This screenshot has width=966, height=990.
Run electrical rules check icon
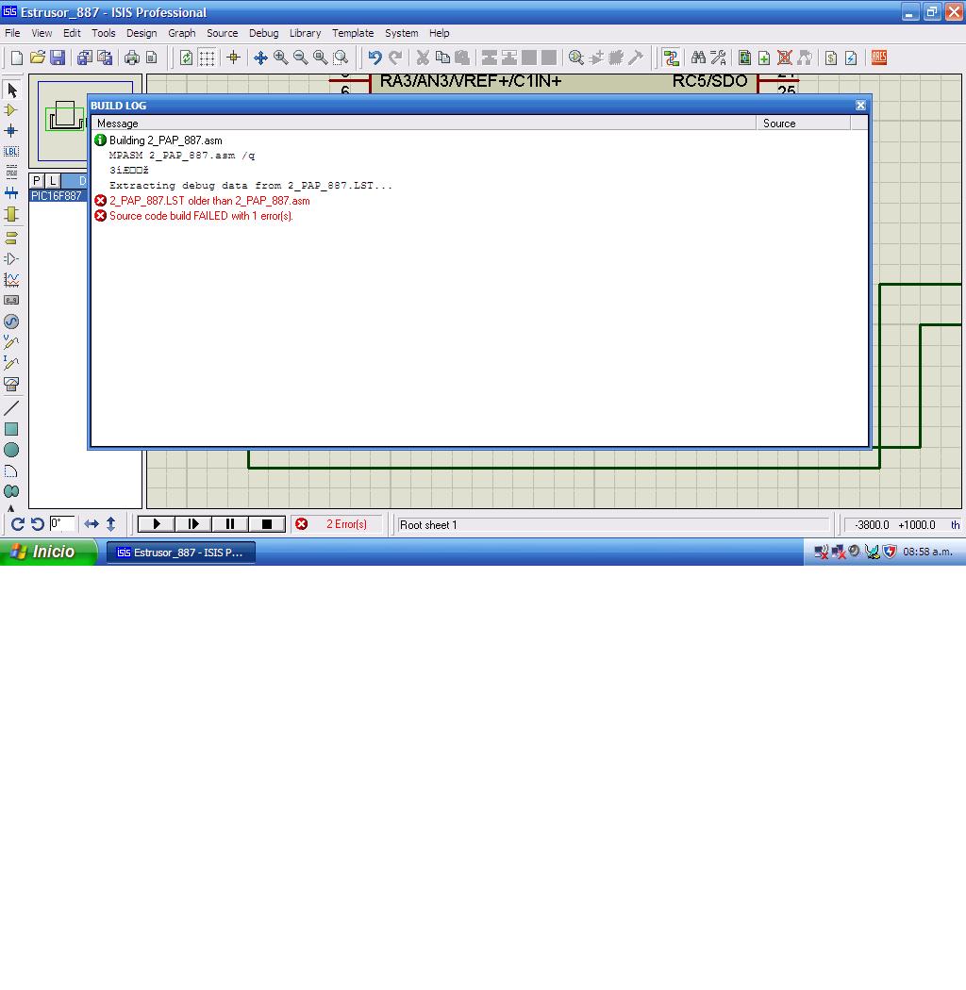coord(852,58)
